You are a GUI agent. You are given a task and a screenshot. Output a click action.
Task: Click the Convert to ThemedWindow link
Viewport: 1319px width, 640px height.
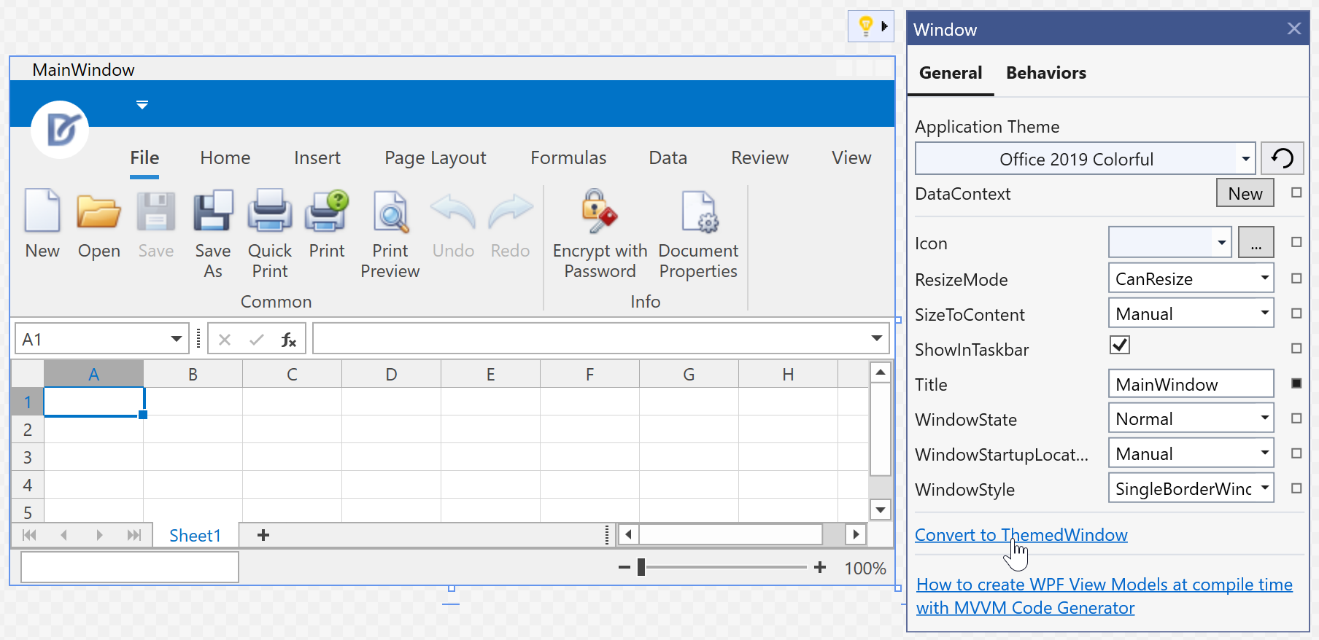[1021, 535]
